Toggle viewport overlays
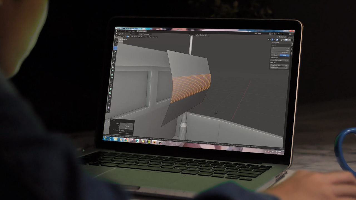 [x=277, y=40]
